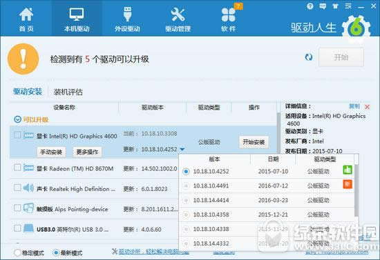Click the wrench tools icon
The image size is (380, 260).
[x=178, y=14]
